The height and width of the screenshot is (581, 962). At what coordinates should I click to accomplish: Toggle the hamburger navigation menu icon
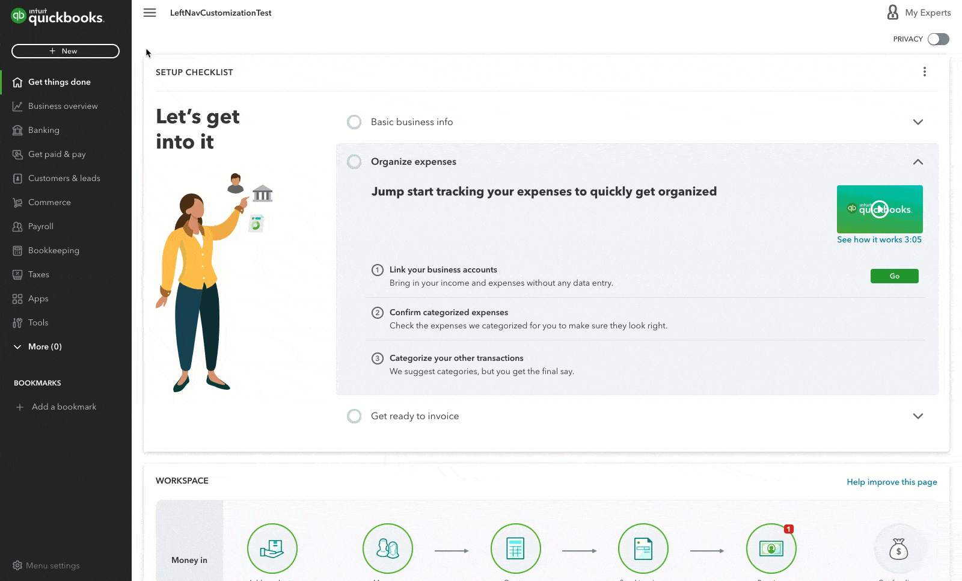click(150, 13)
